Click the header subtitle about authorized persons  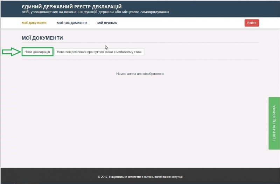tap(95, 12)
